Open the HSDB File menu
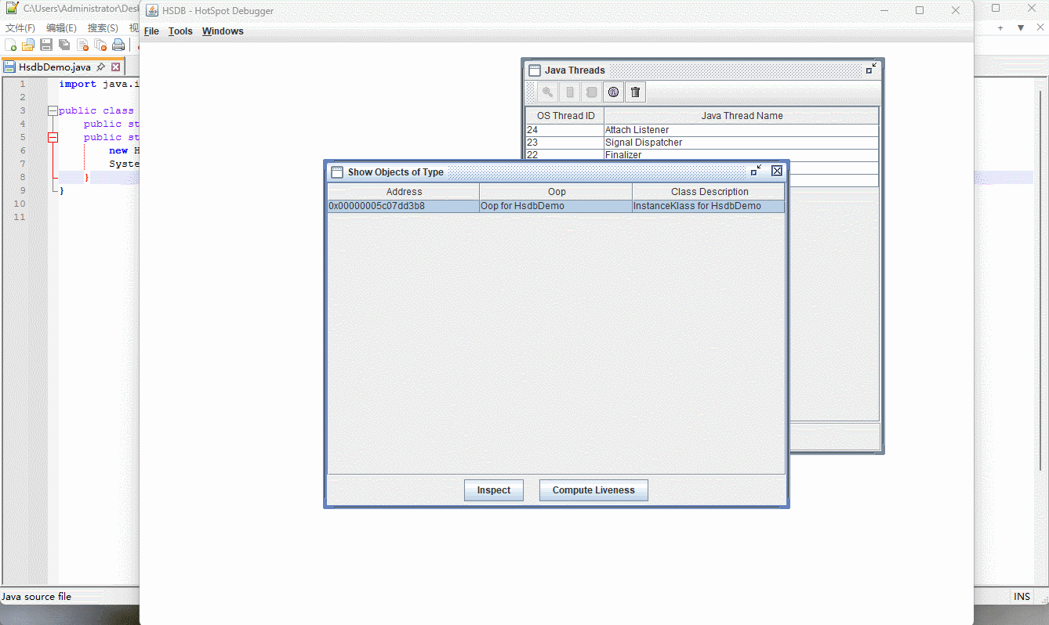Screen dimensions: 1049x625 (151, 31)
